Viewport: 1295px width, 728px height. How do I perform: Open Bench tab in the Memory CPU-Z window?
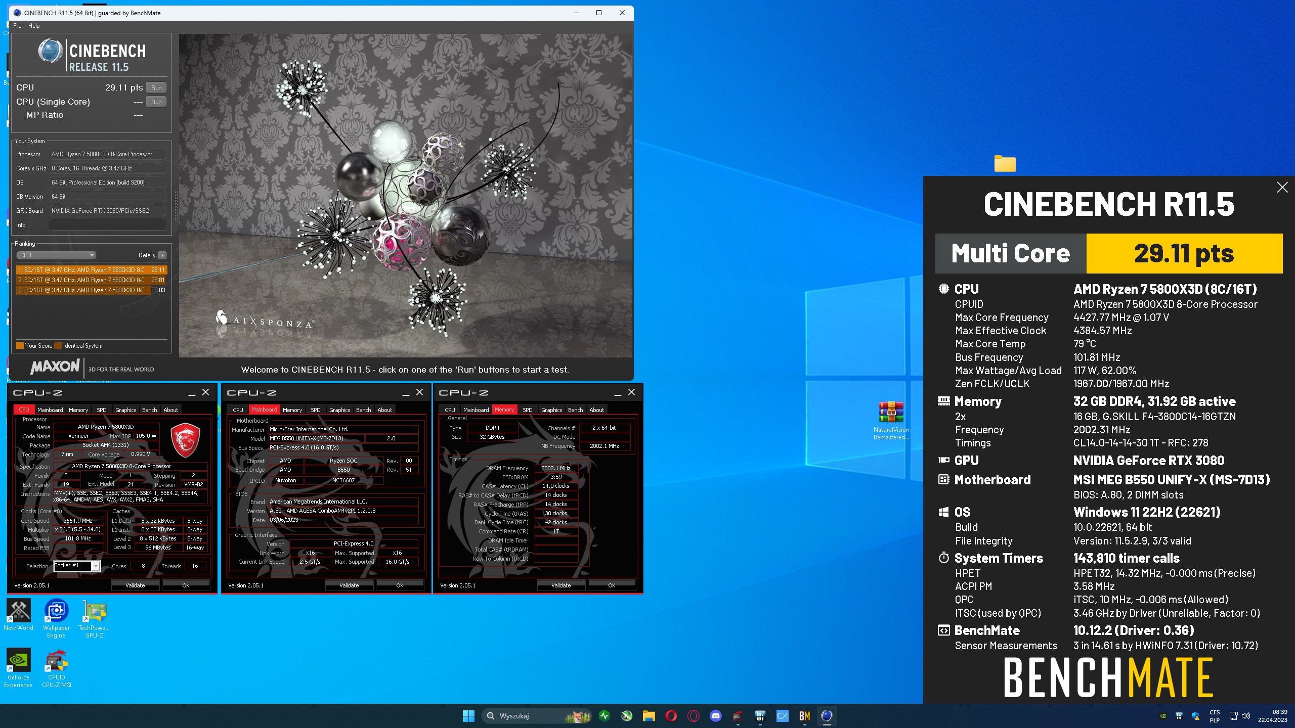575,410
